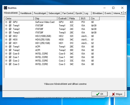Expand the IT8728F Temp1 node

click(6, 26)
